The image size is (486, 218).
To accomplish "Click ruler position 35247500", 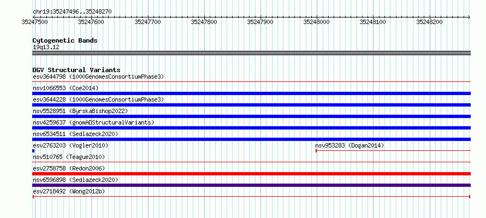I will click(35, 22).
